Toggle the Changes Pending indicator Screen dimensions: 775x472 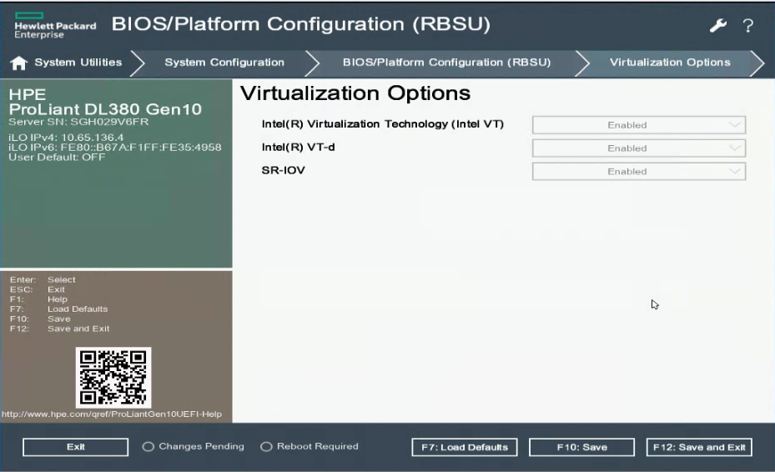click(148, 447)
